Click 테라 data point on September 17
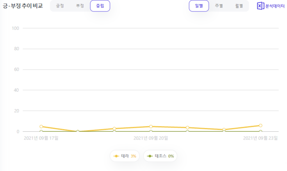 pyautogui.click(x=41, y=127)
